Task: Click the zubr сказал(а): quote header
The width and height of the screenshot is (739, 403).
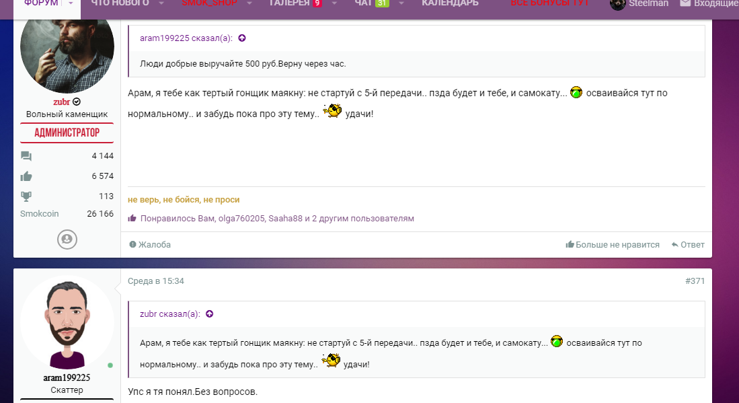Action: point(170,314)
